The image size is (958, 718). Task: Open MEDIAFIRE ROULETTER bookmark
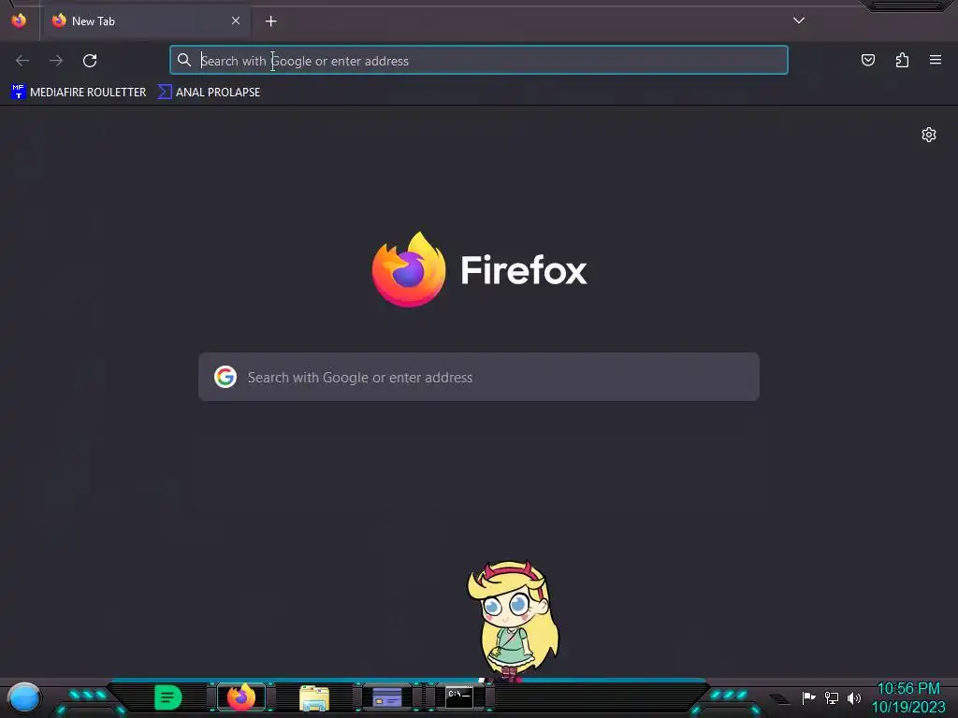tap(79, 93)
